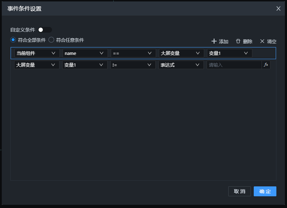Open the fx expression editor icon
Viewport: 287px width, 208px height.
[266, 65]
